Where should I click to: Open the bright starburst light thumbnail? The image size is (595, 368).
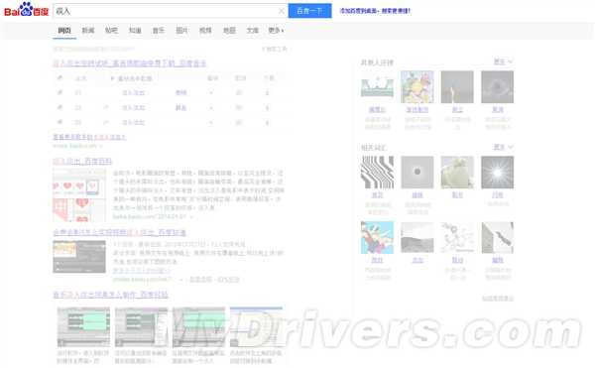(x=497, y=173)
